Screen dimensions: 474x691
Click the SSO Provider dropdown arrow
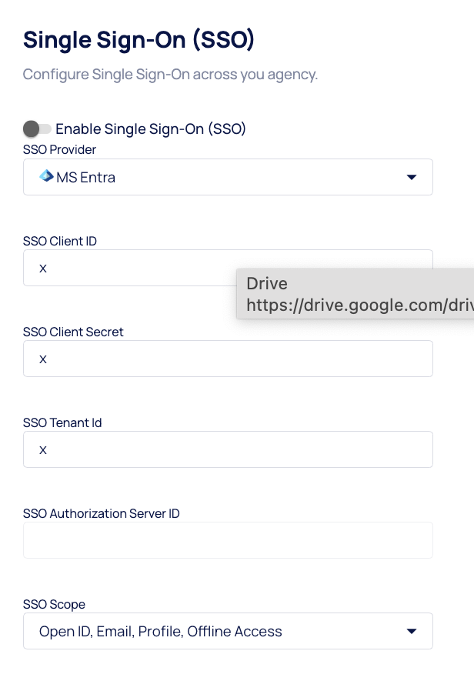click(411, 178)
